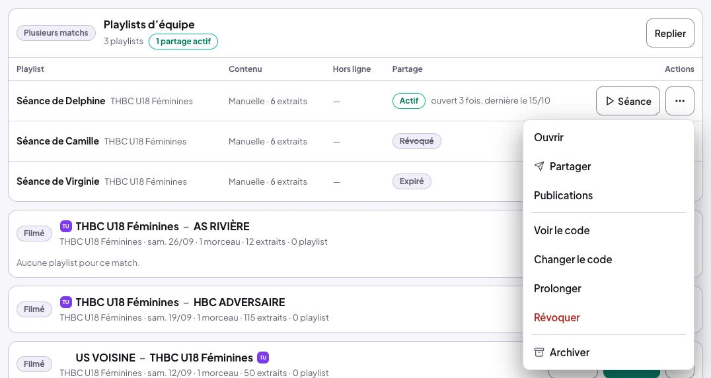The image size is (711, 378).
Task: Click the archive box icon beside Archiver
Action: (x=539, y=352)
